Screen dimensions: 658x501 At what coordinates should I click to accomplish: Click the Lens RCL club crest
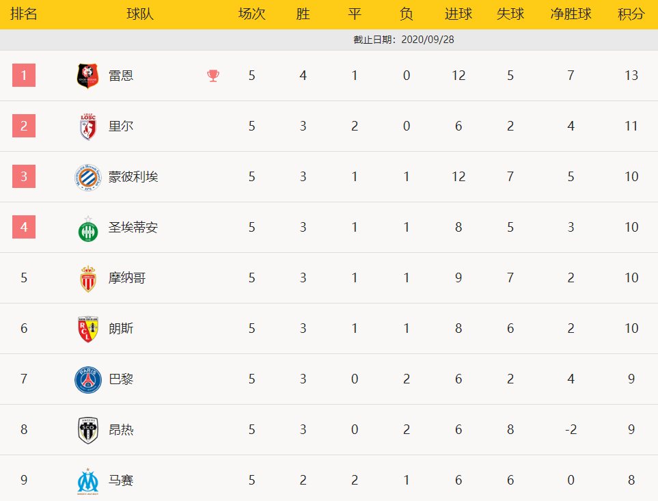pyautogui.click(x=88, y=329)
